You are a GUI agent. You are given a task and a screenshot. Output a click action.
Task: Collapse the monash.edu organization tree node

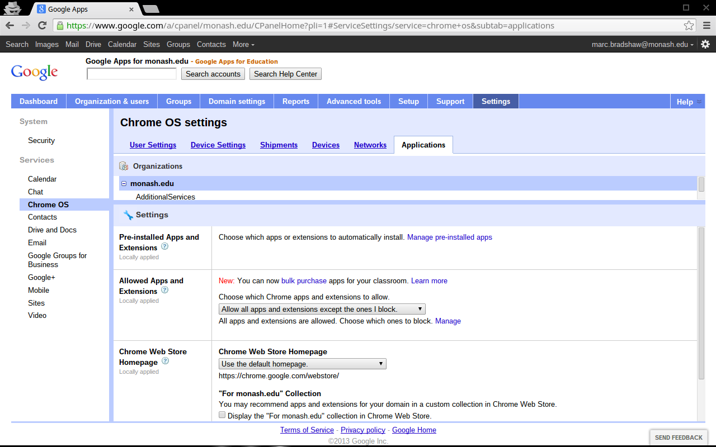tap(124, 183)
